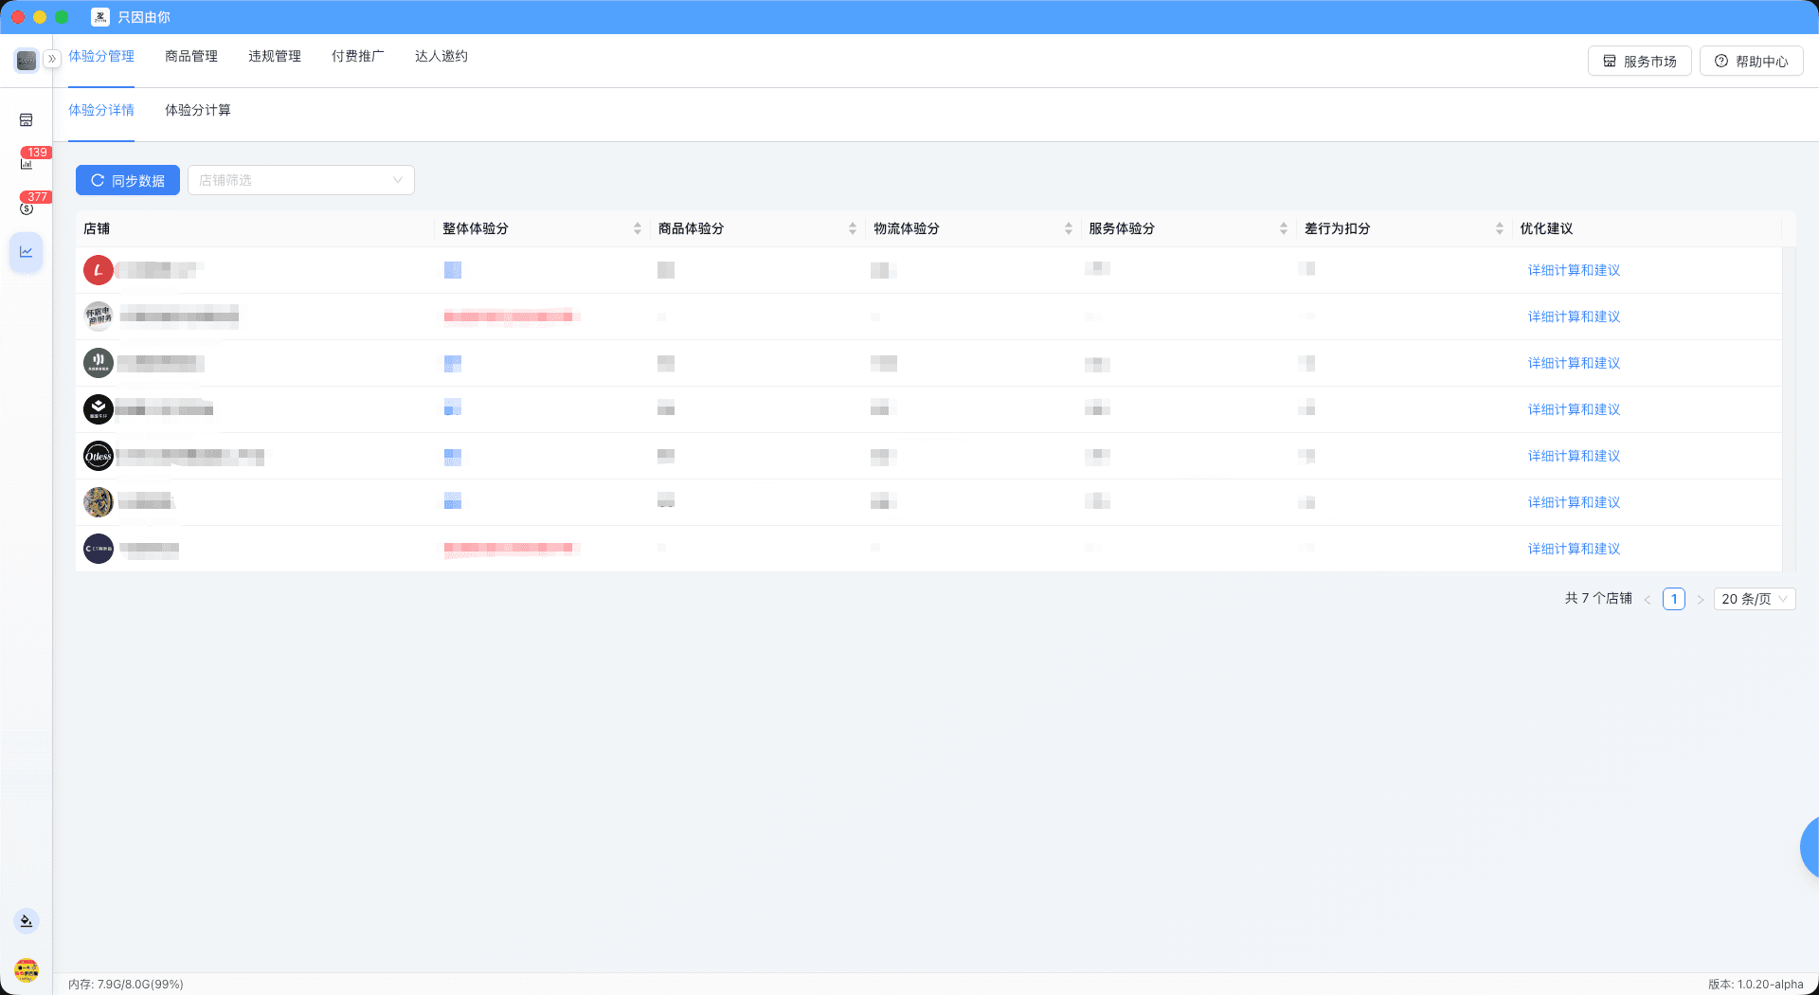Viewport: 1819px width, 995px height.
Task: Click the version 1.0.20-alpha status text
Action: [x=1756, y=985]
